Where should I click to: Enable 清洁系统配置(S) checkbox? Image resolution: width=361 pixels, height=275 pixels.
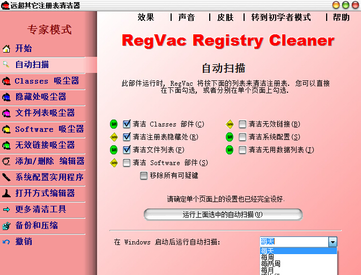tap(242, 137)
